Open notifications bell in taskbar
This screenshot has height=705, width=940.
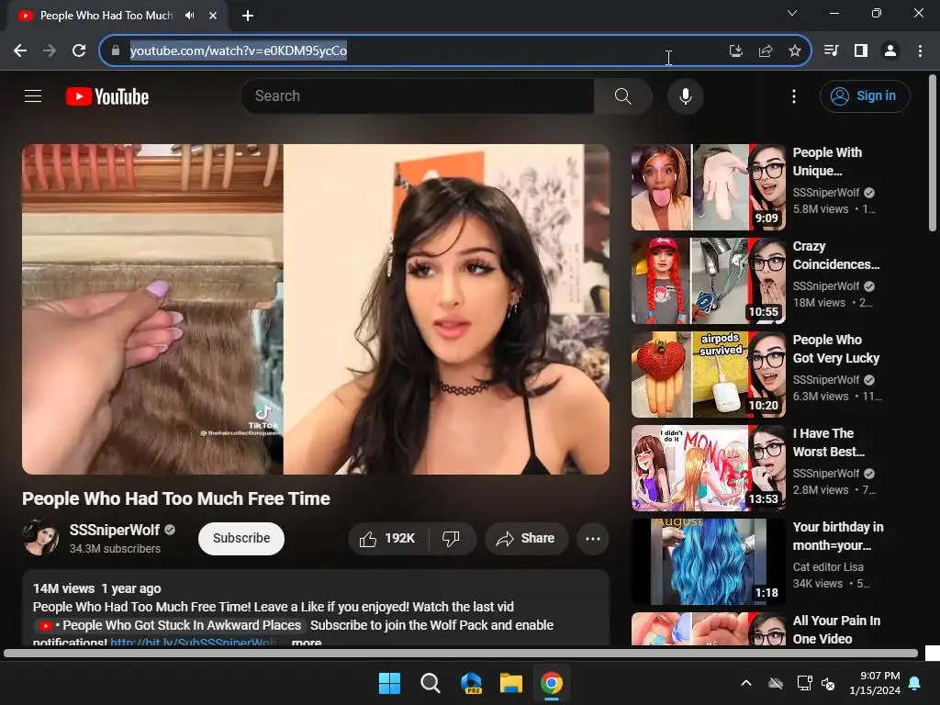(x=915, y=683)
